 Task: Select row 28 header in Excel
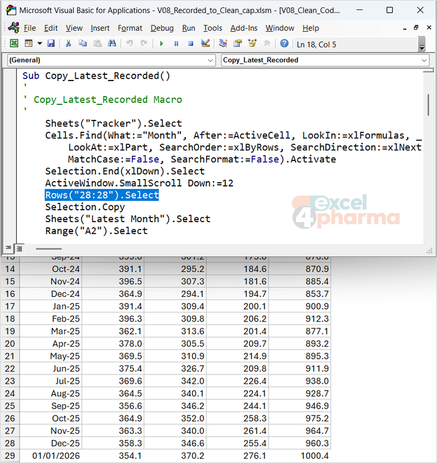(10, 443)
